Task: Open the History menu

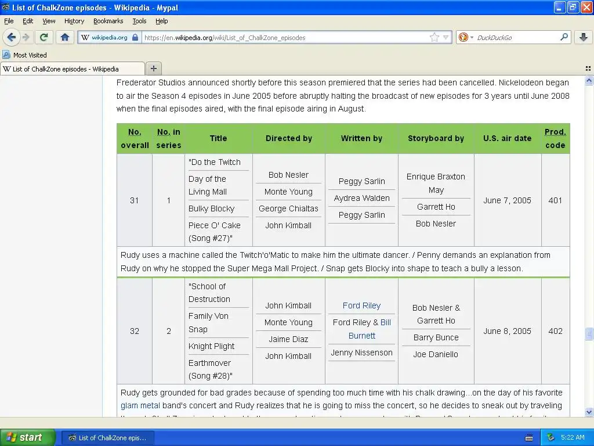Action: coord(74,21)
